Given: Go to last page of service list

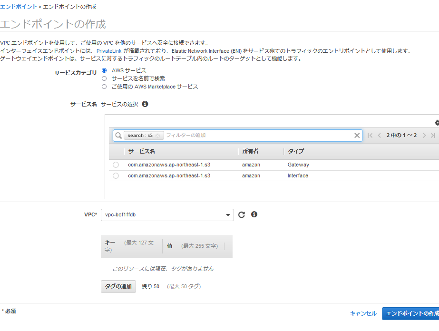Looking at the screenshot, I should coord(433,136).
